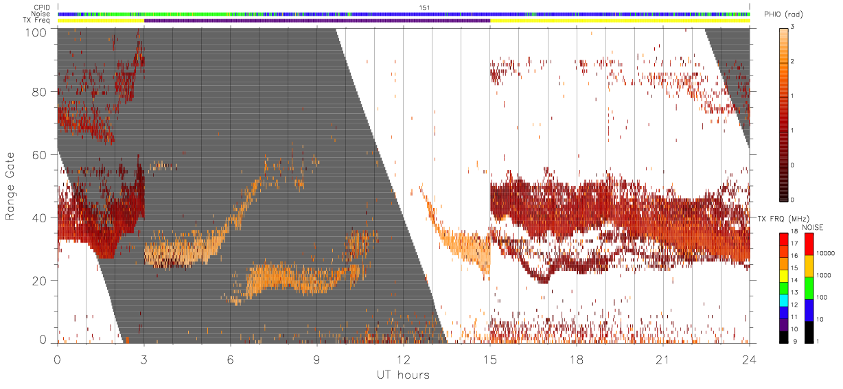
Task: Click x-axis tick label "21"
Action: (662, 359)
